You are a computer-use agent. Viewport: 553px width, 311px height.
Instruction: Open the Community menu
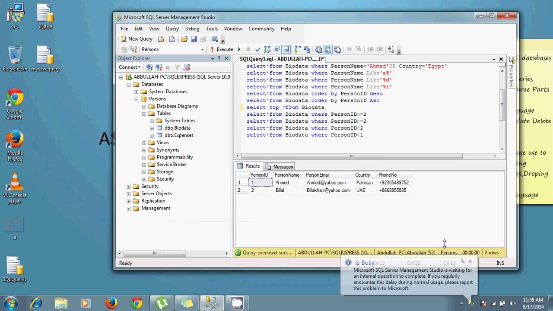click(x=261, y=29)
